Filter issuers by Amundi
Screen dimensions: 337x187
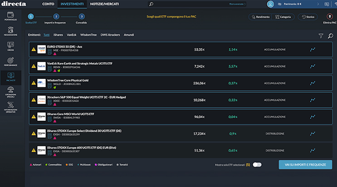129,35
